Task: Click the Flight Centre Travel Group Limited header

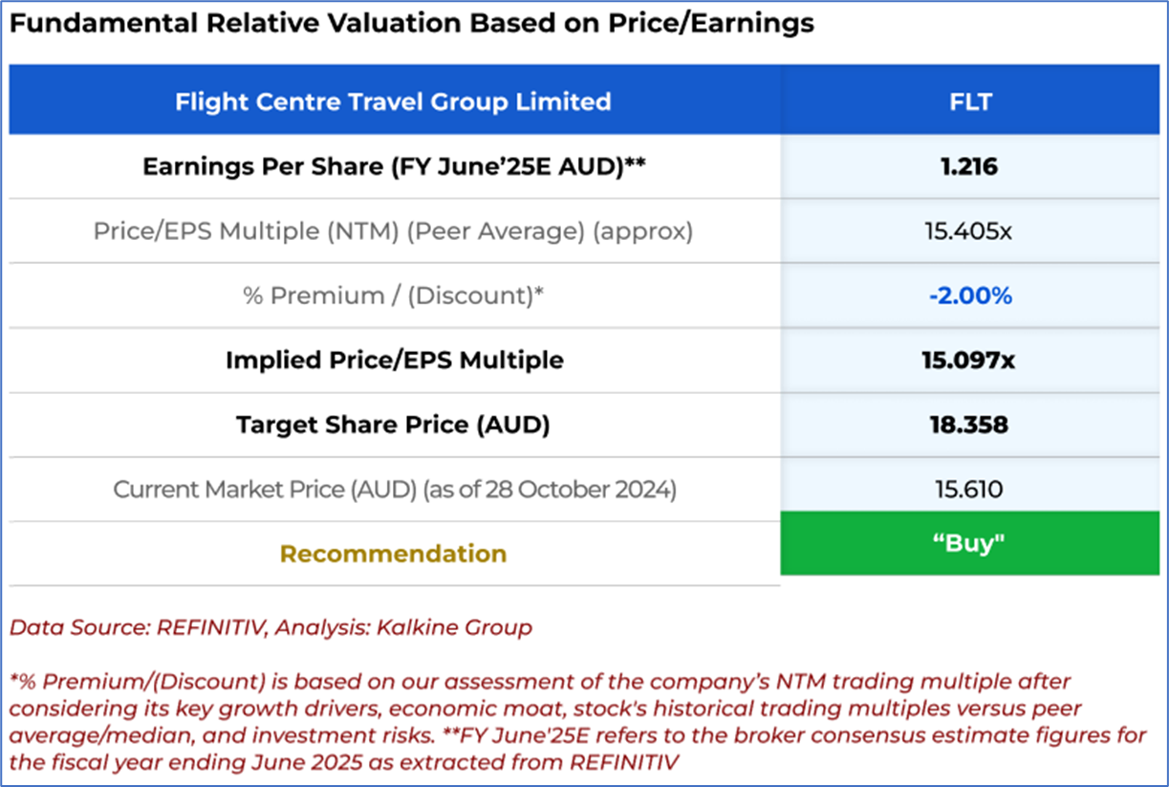Action: click(x=393, y=100)
